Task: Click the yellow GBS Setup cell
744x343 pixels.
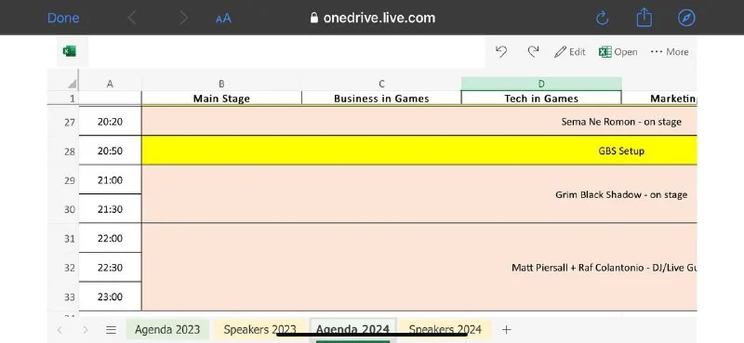Action: tap(419, 151)
